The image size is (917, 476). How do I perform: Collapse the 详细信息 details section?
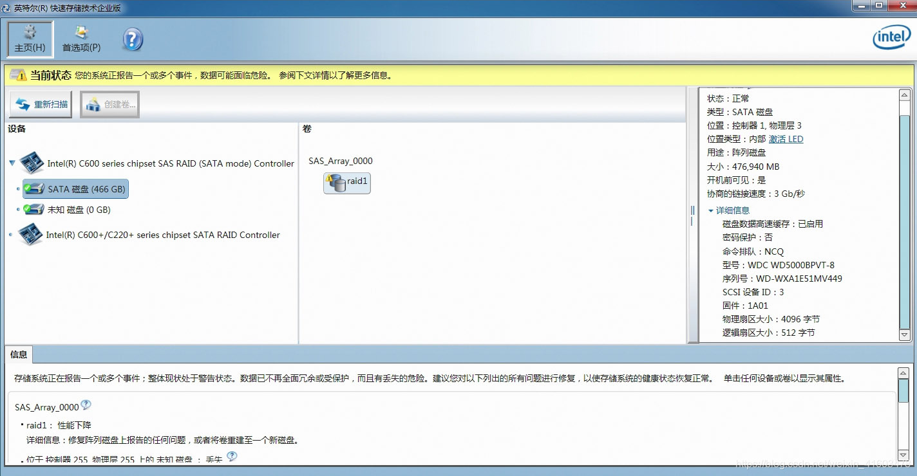(711, 210)
